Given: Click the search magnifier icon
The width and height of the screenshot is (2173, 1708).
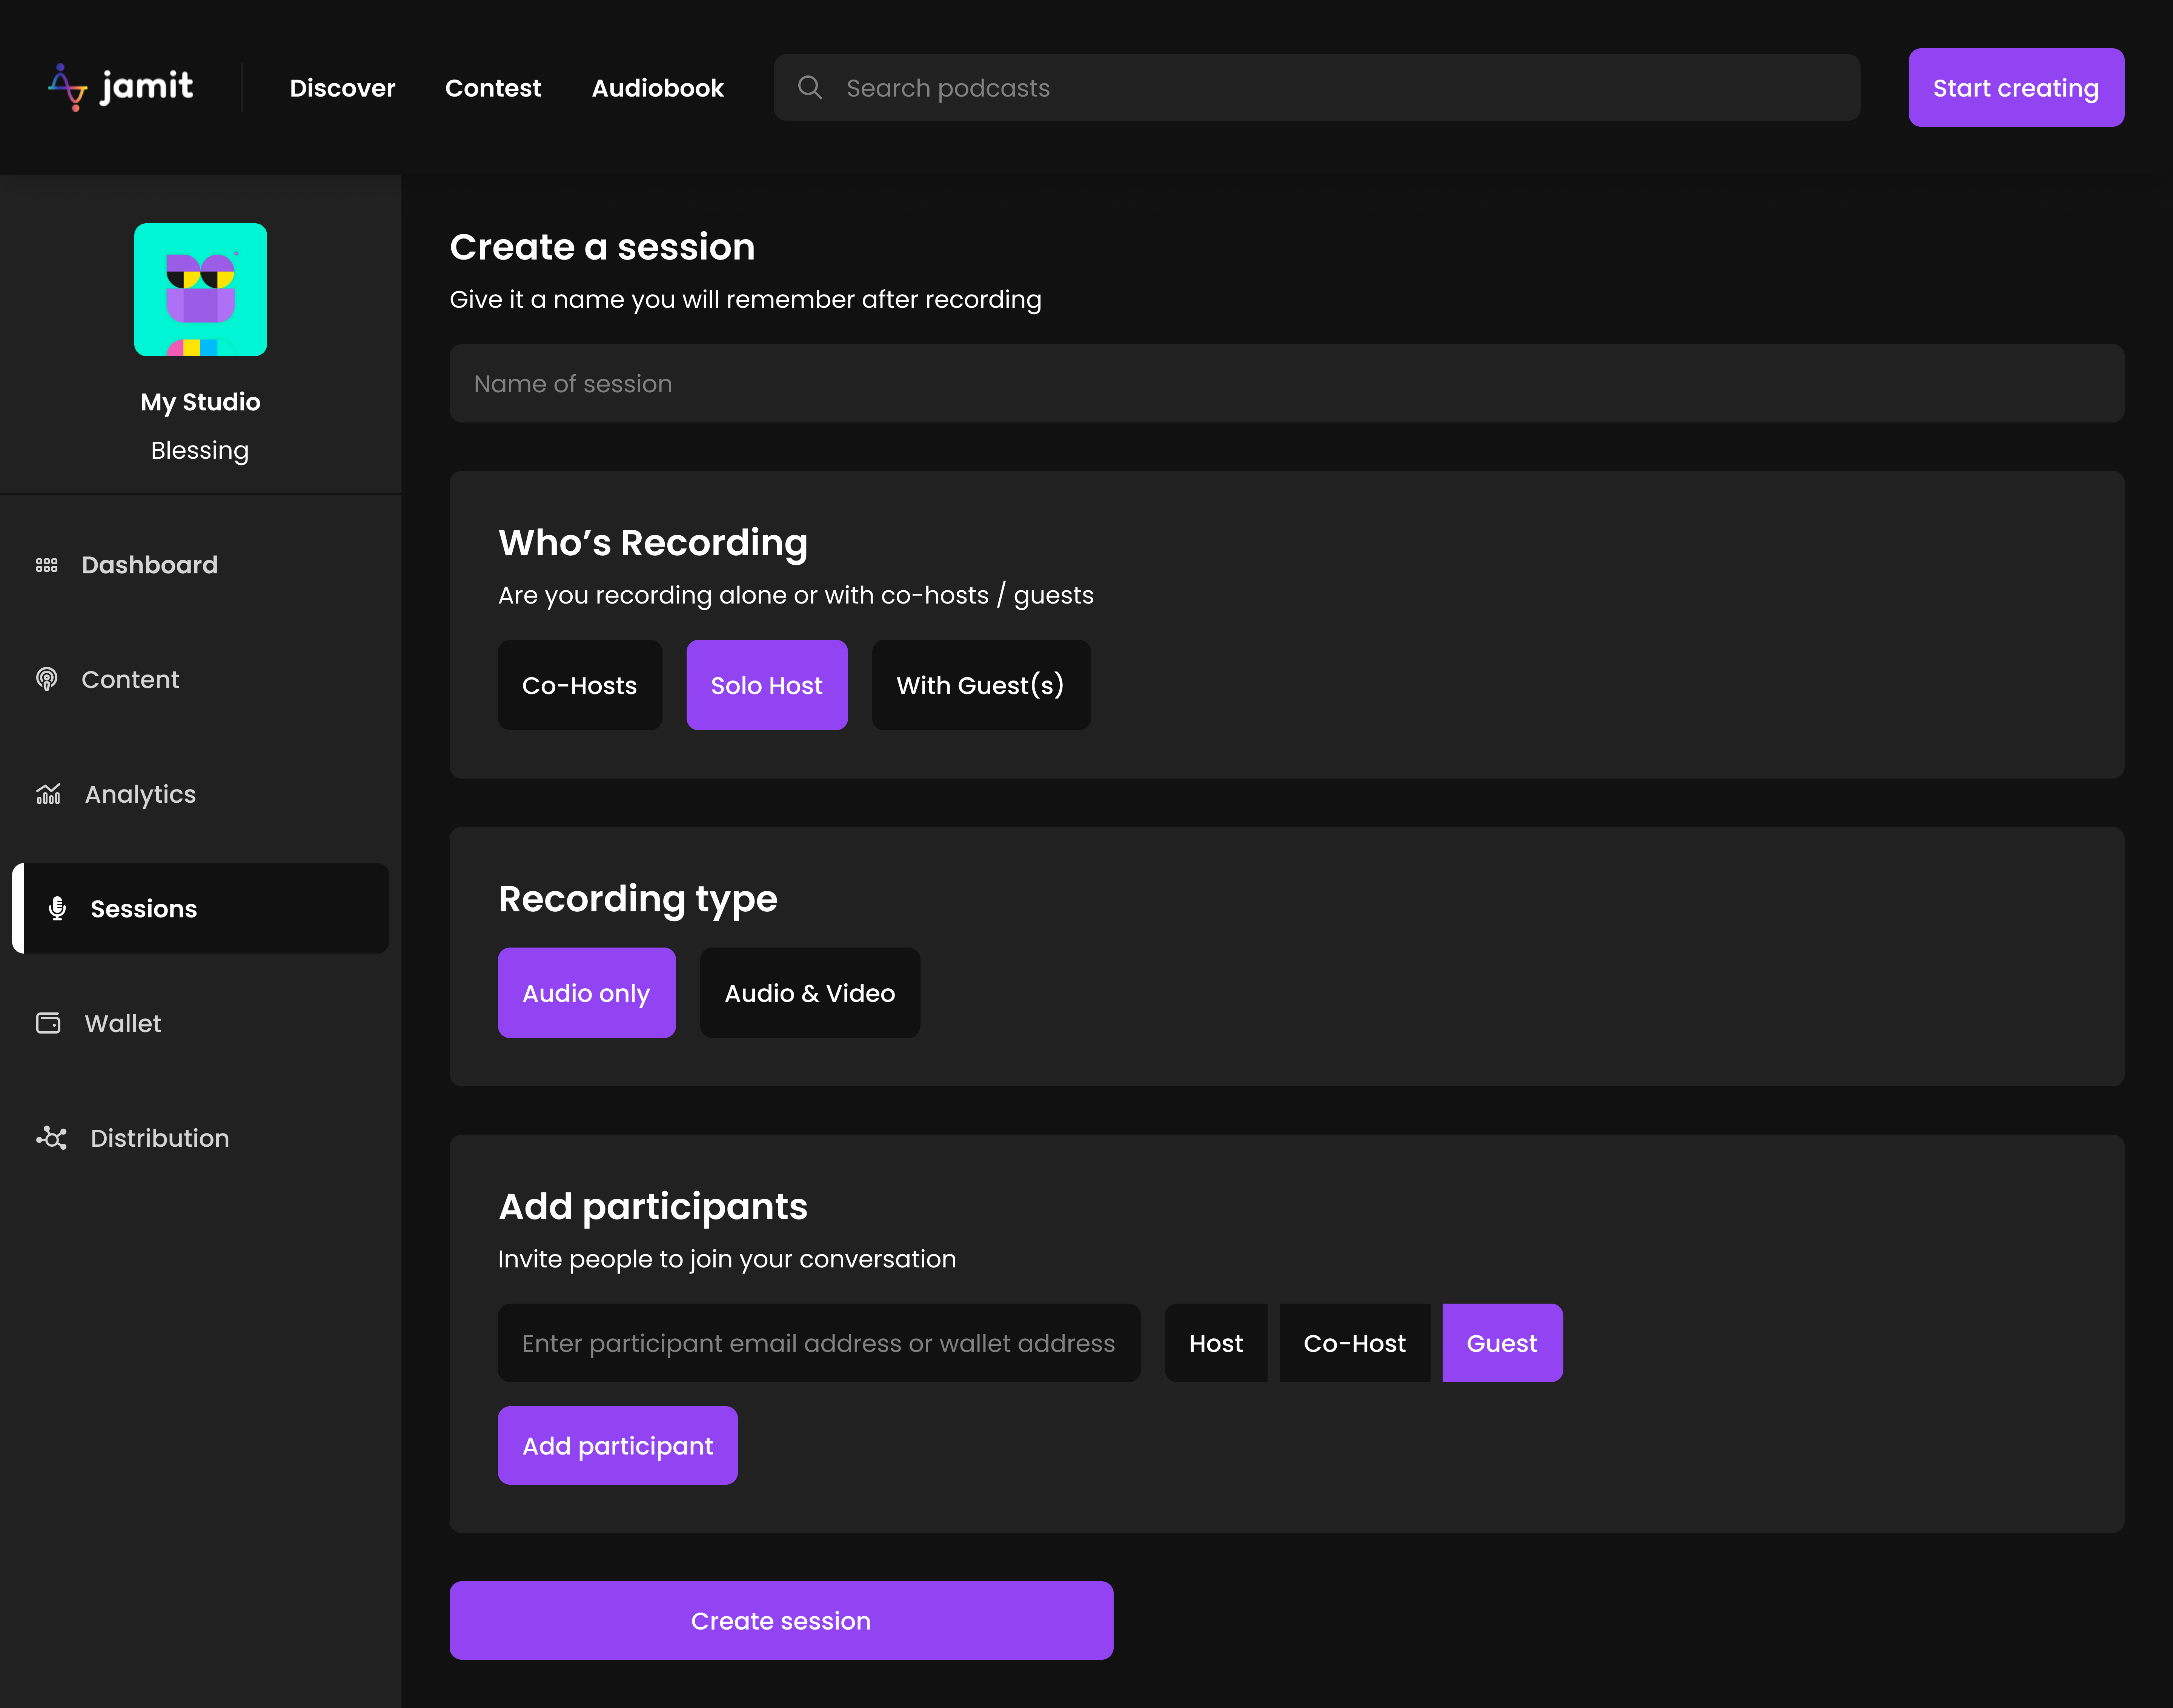Looking at the screenshot, I should coord(810,88).
